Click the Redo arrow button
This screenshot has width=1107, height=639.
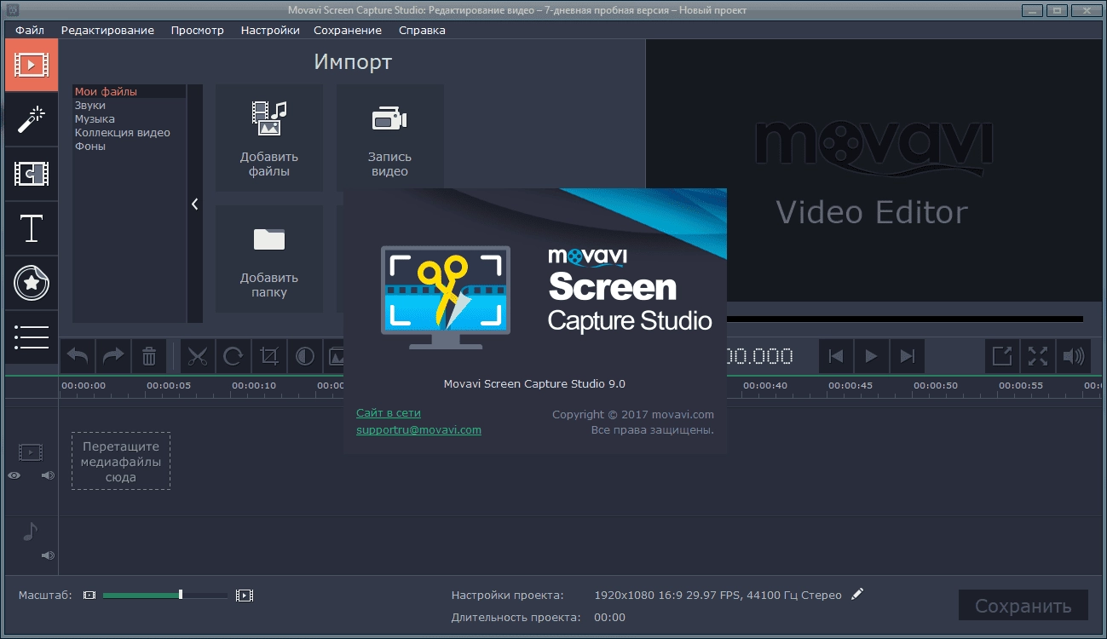113,356
